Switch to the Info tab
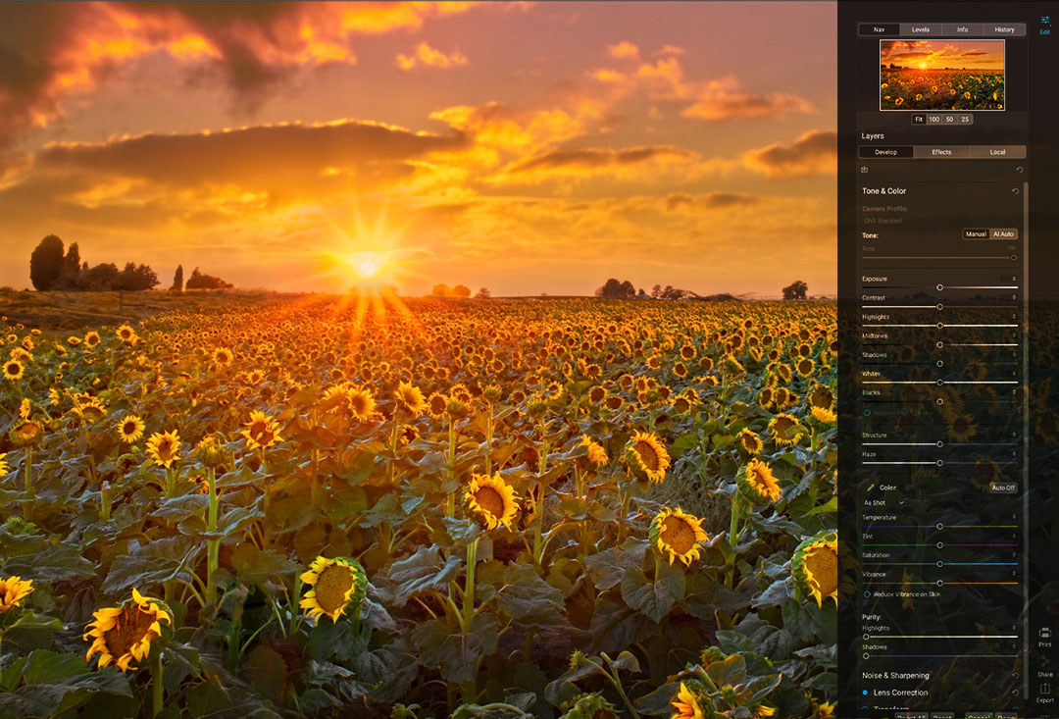The image size is (1059, 719). point(963,29)
